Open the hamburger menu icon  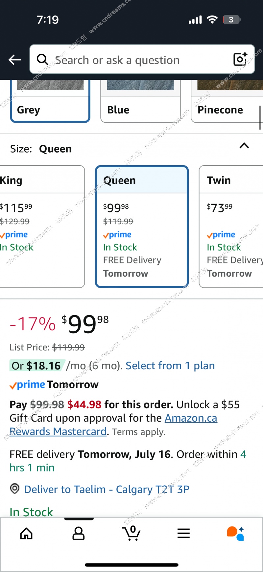183,533
